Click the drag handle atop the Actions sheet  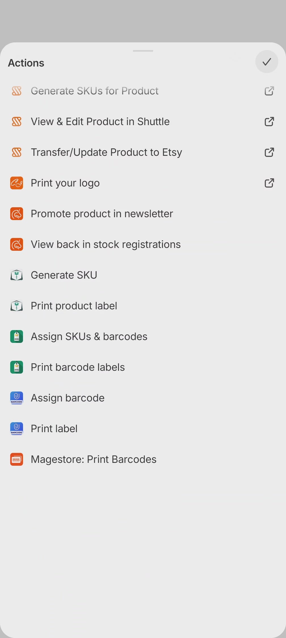coord(143,51)
